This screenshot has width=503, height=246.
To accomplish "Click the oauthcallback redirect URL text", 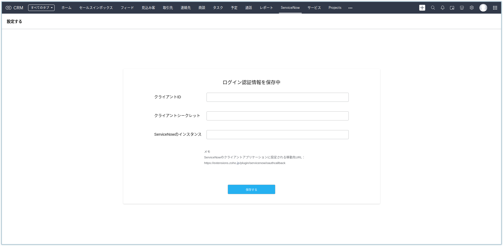I will pyautogui.click(x=245, y=163).
